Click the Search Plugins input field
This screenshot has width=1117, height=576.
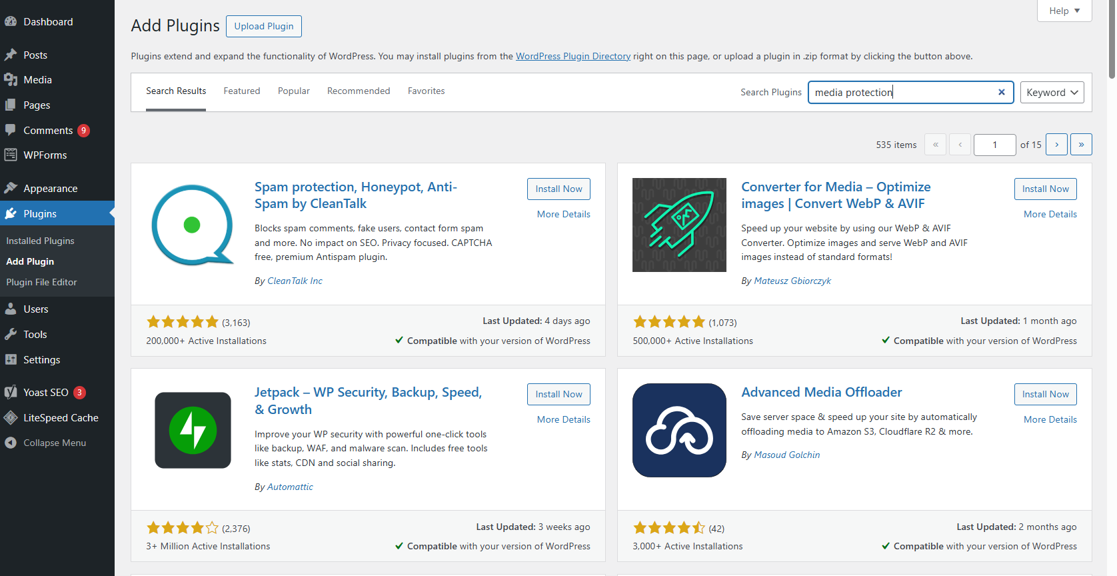[910, 92]
